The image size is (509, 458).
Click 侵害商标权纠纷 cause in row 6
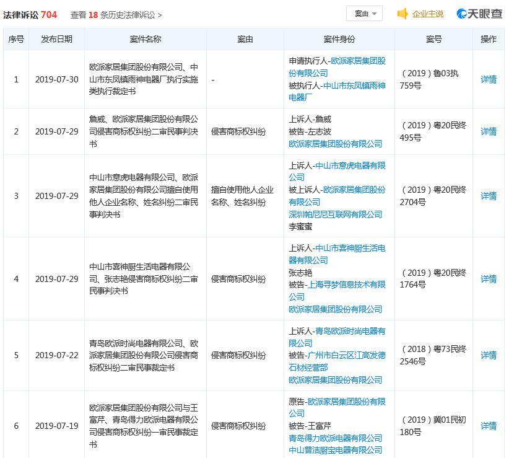[238, 426]
